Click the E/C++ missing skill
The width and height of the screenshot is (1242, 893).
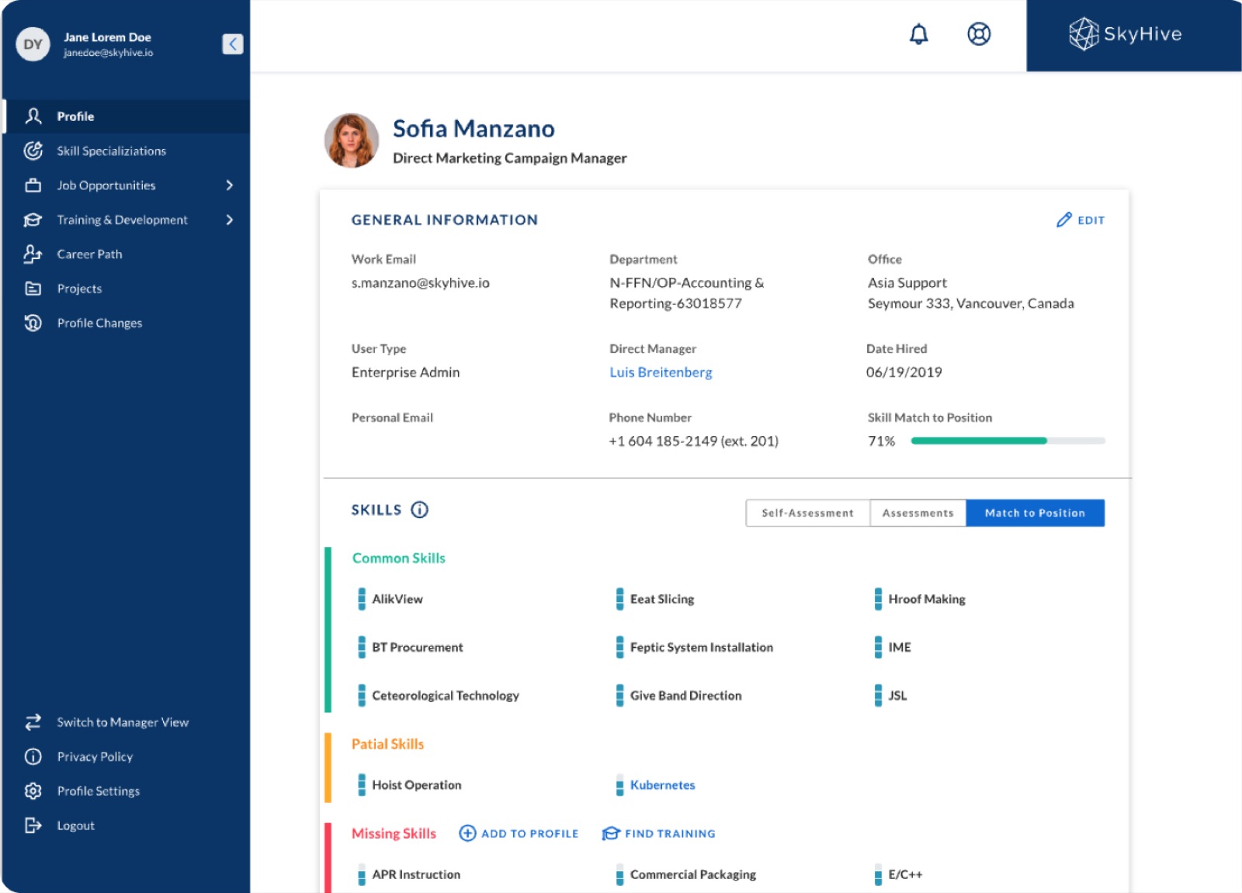[x=905, y=874]
